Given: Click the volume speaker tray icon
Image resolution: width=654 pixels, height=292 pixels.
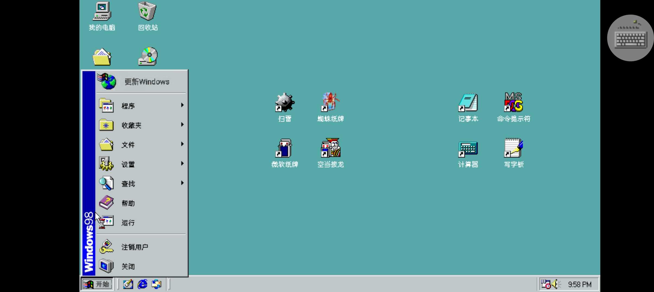Looking at the screenshot, I should 556,284.
